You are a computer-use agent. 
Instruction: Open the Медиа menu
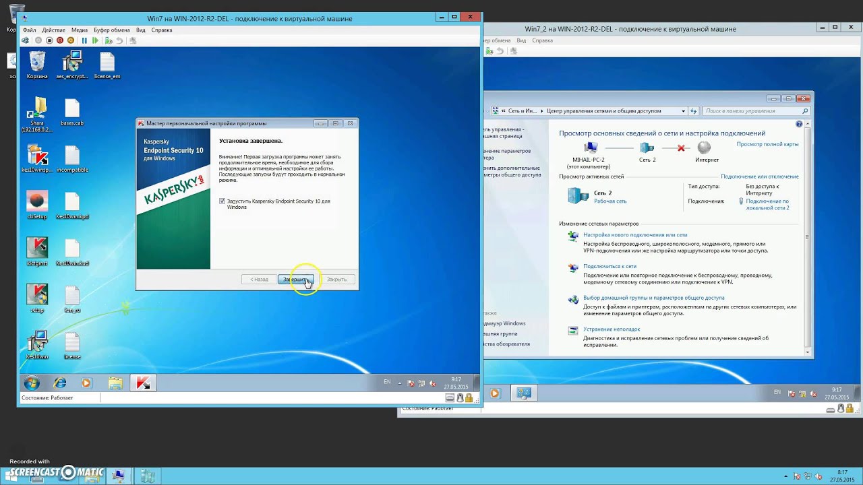point(80,30)
